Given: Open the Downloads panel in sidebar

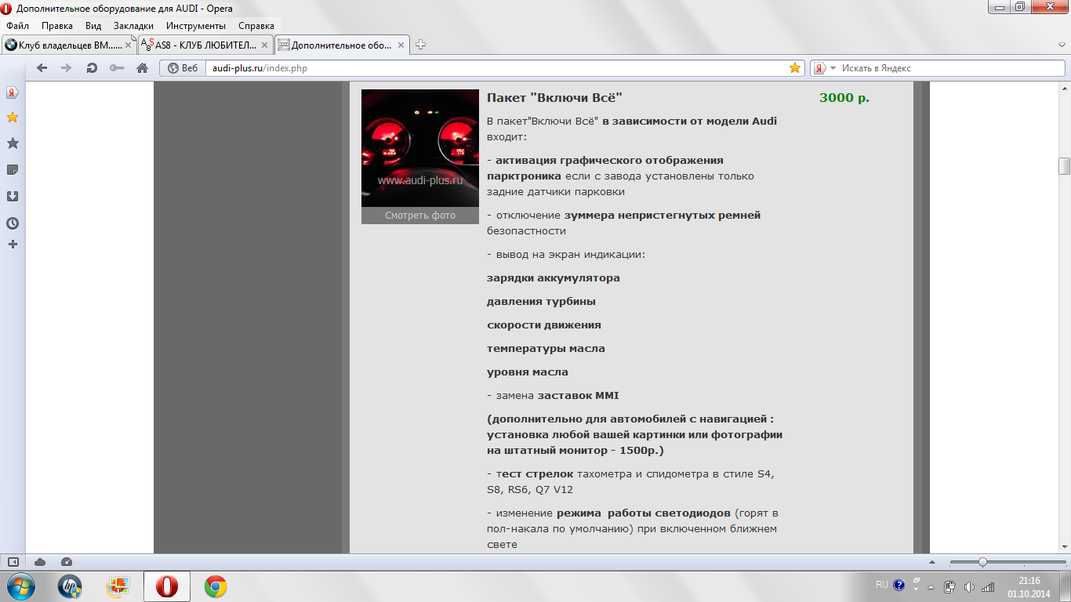Looking at the screenshot, I should pyautogui.click(x=13, y=197).
